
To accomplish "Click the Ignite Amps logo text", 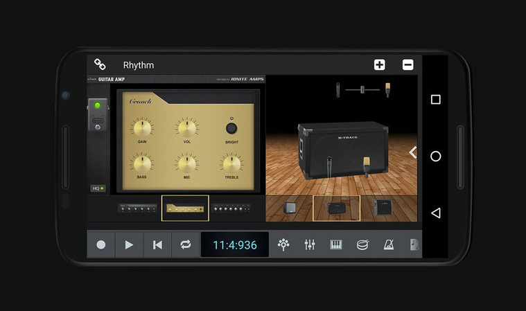I will click(247, 80).
